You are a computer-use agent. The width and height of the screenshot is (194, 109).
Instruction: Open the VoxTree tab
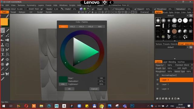(x=181, y=62)
